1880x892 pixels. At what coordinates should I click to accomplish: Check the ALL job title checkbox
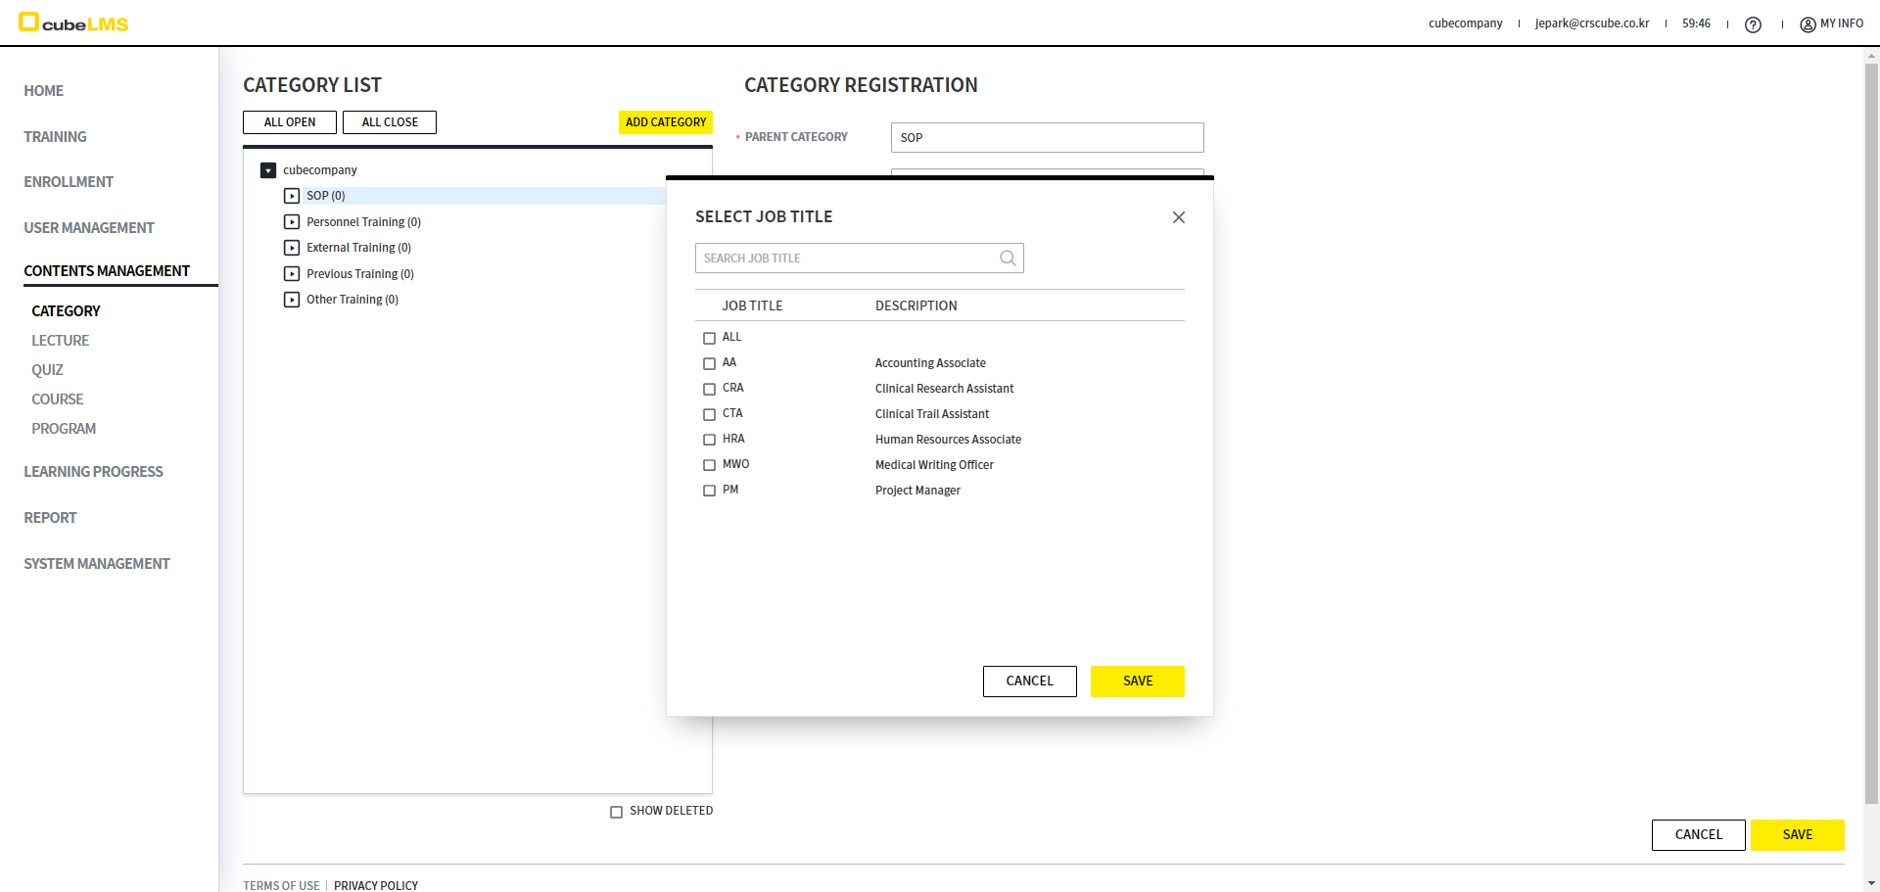coord(709,338)
